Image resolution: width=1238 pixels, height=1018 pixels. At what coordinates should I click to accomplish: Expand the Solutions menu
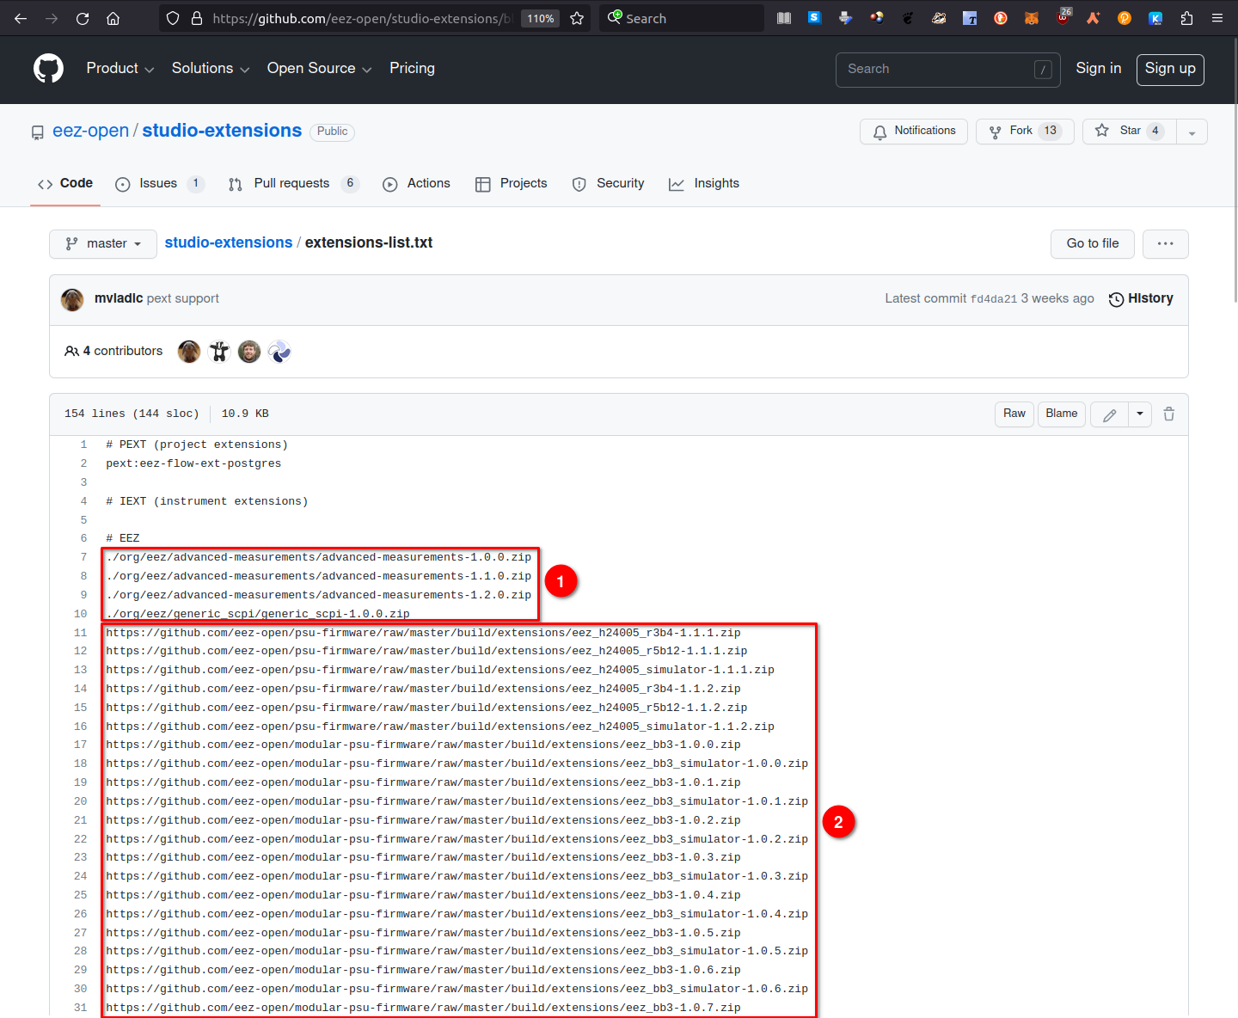click(211, 69)
